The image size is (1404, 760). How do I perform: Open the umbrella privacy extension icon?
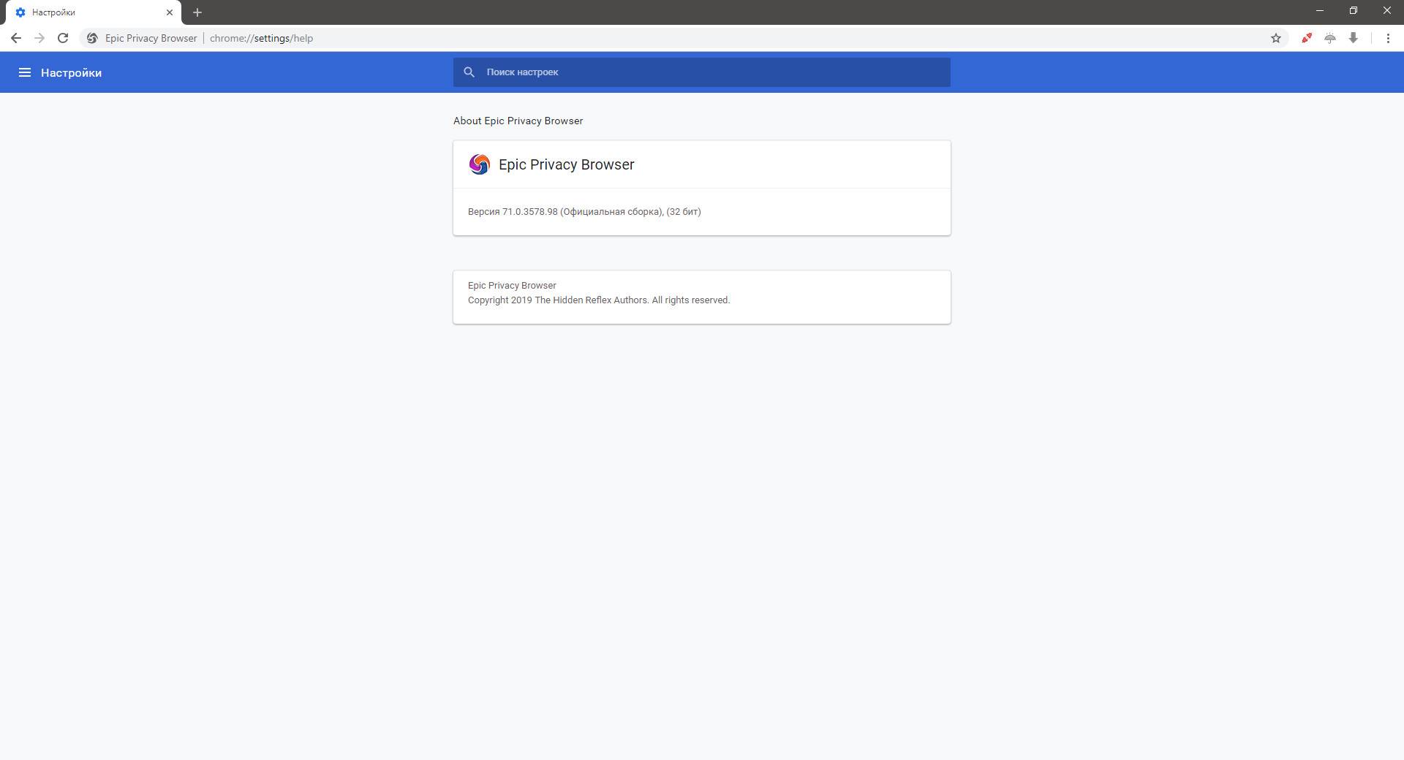(x=1330, y=38)
